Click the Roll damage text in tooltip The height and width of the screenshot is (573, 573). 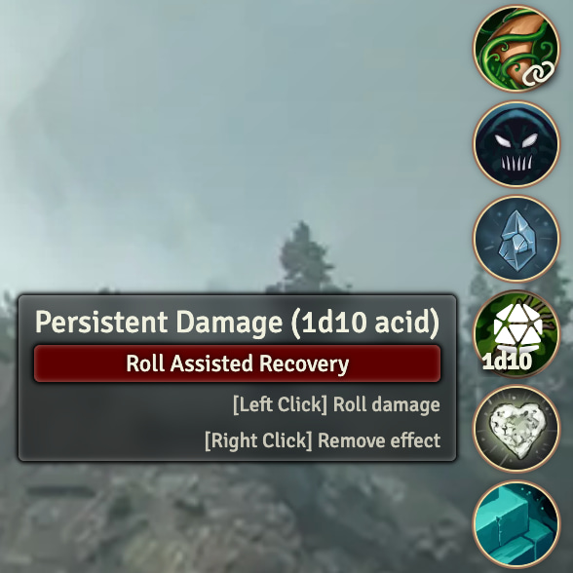(x=387, y=404)
